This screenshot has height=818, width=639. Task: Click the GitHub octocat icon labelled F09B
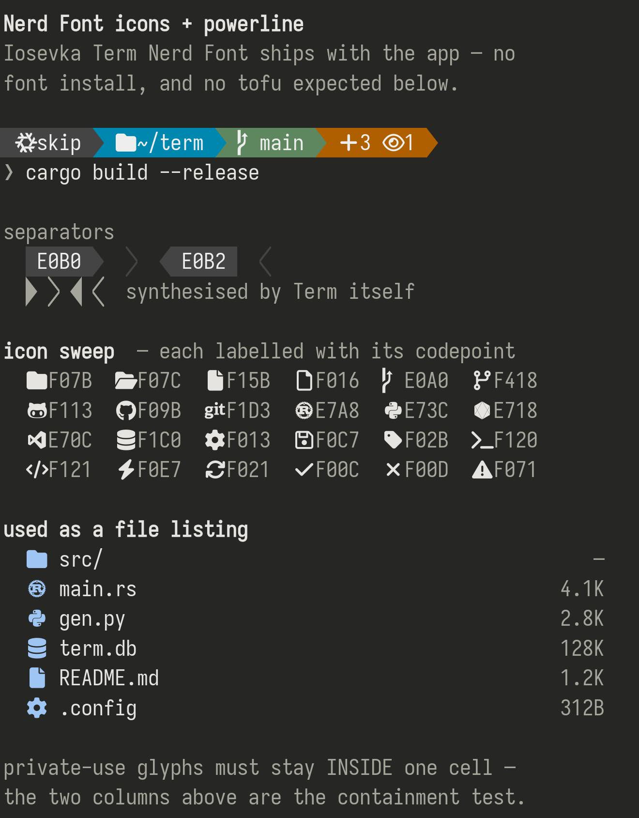coord(126,411)
